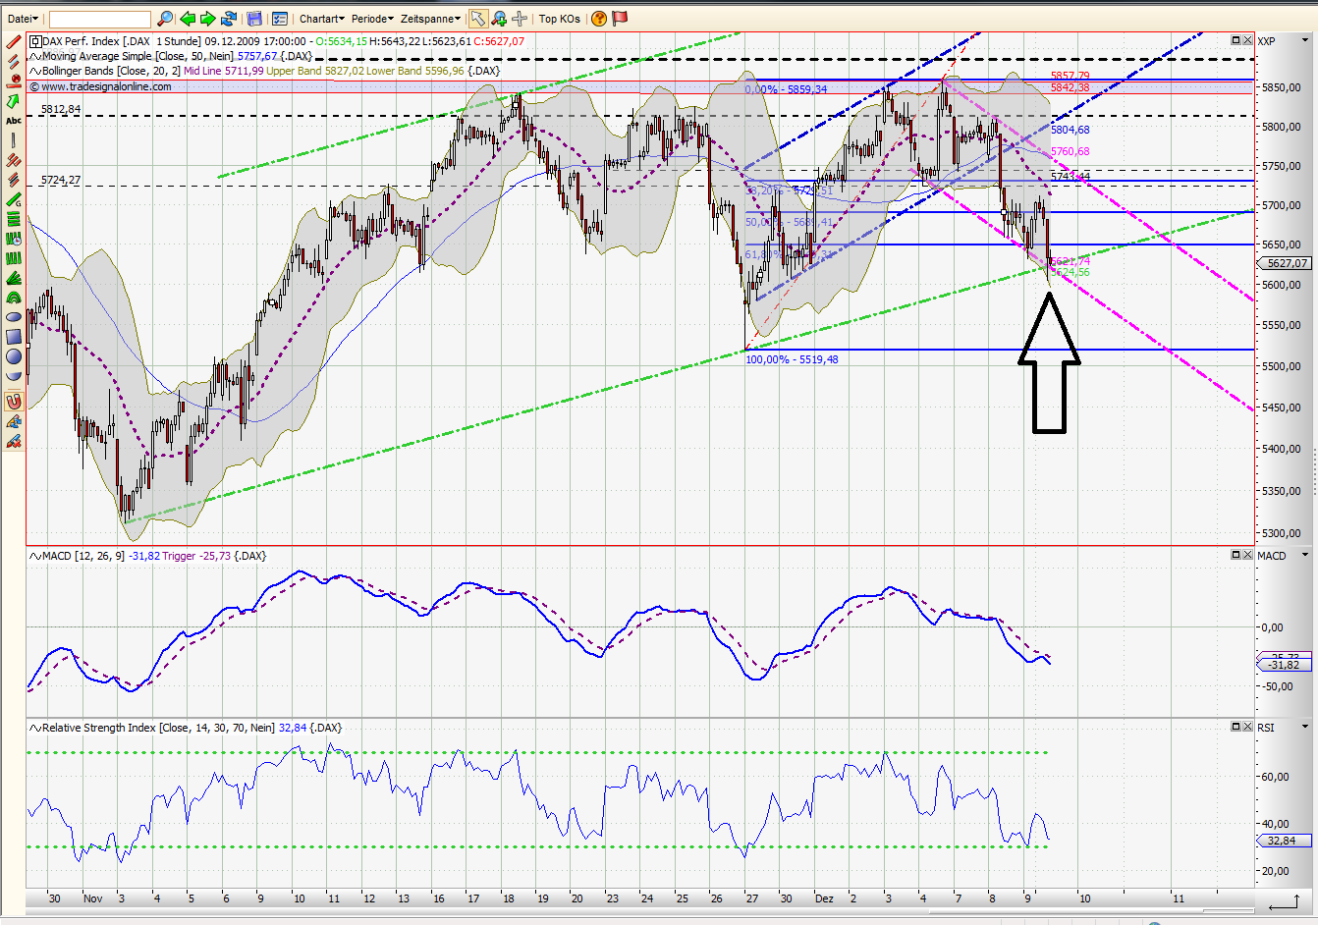1318x925 pixels.
Task: Activate the crosshair cursor tool
Action: [x=519, y=18]
